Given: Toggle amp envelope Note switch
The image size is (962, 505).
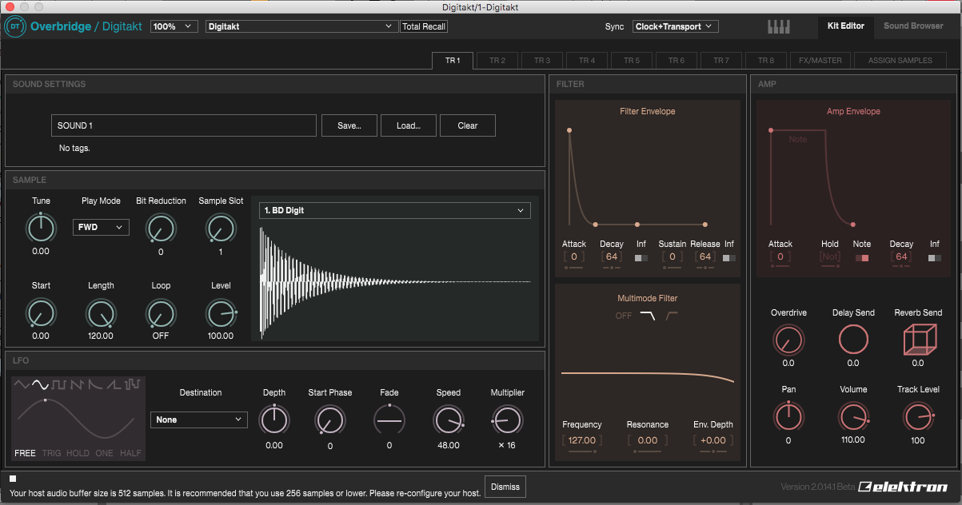Looking at the screenshot, I should [x=862, y=257].
